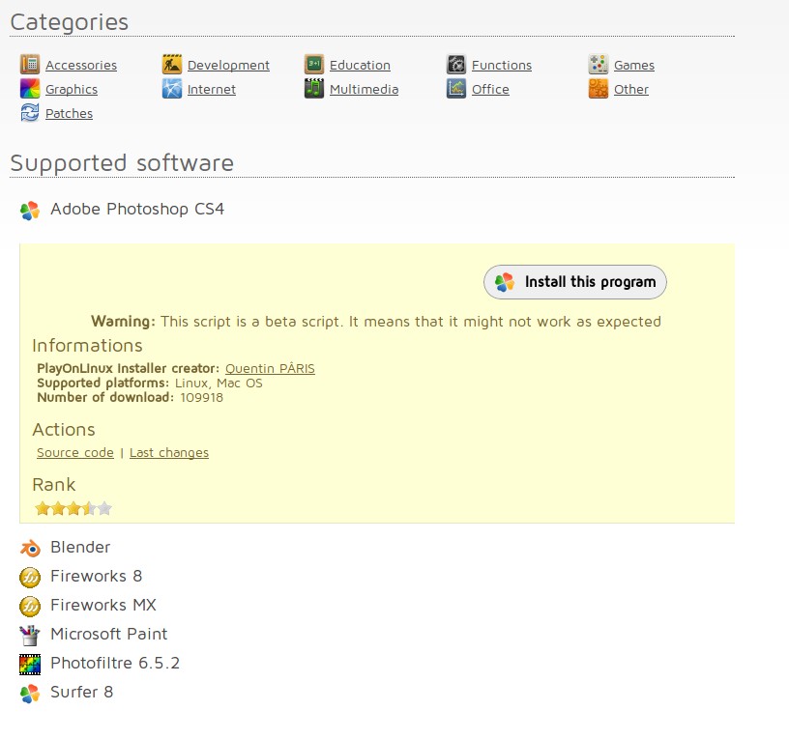Click the Surfer 8 icon

click(30, 694)
